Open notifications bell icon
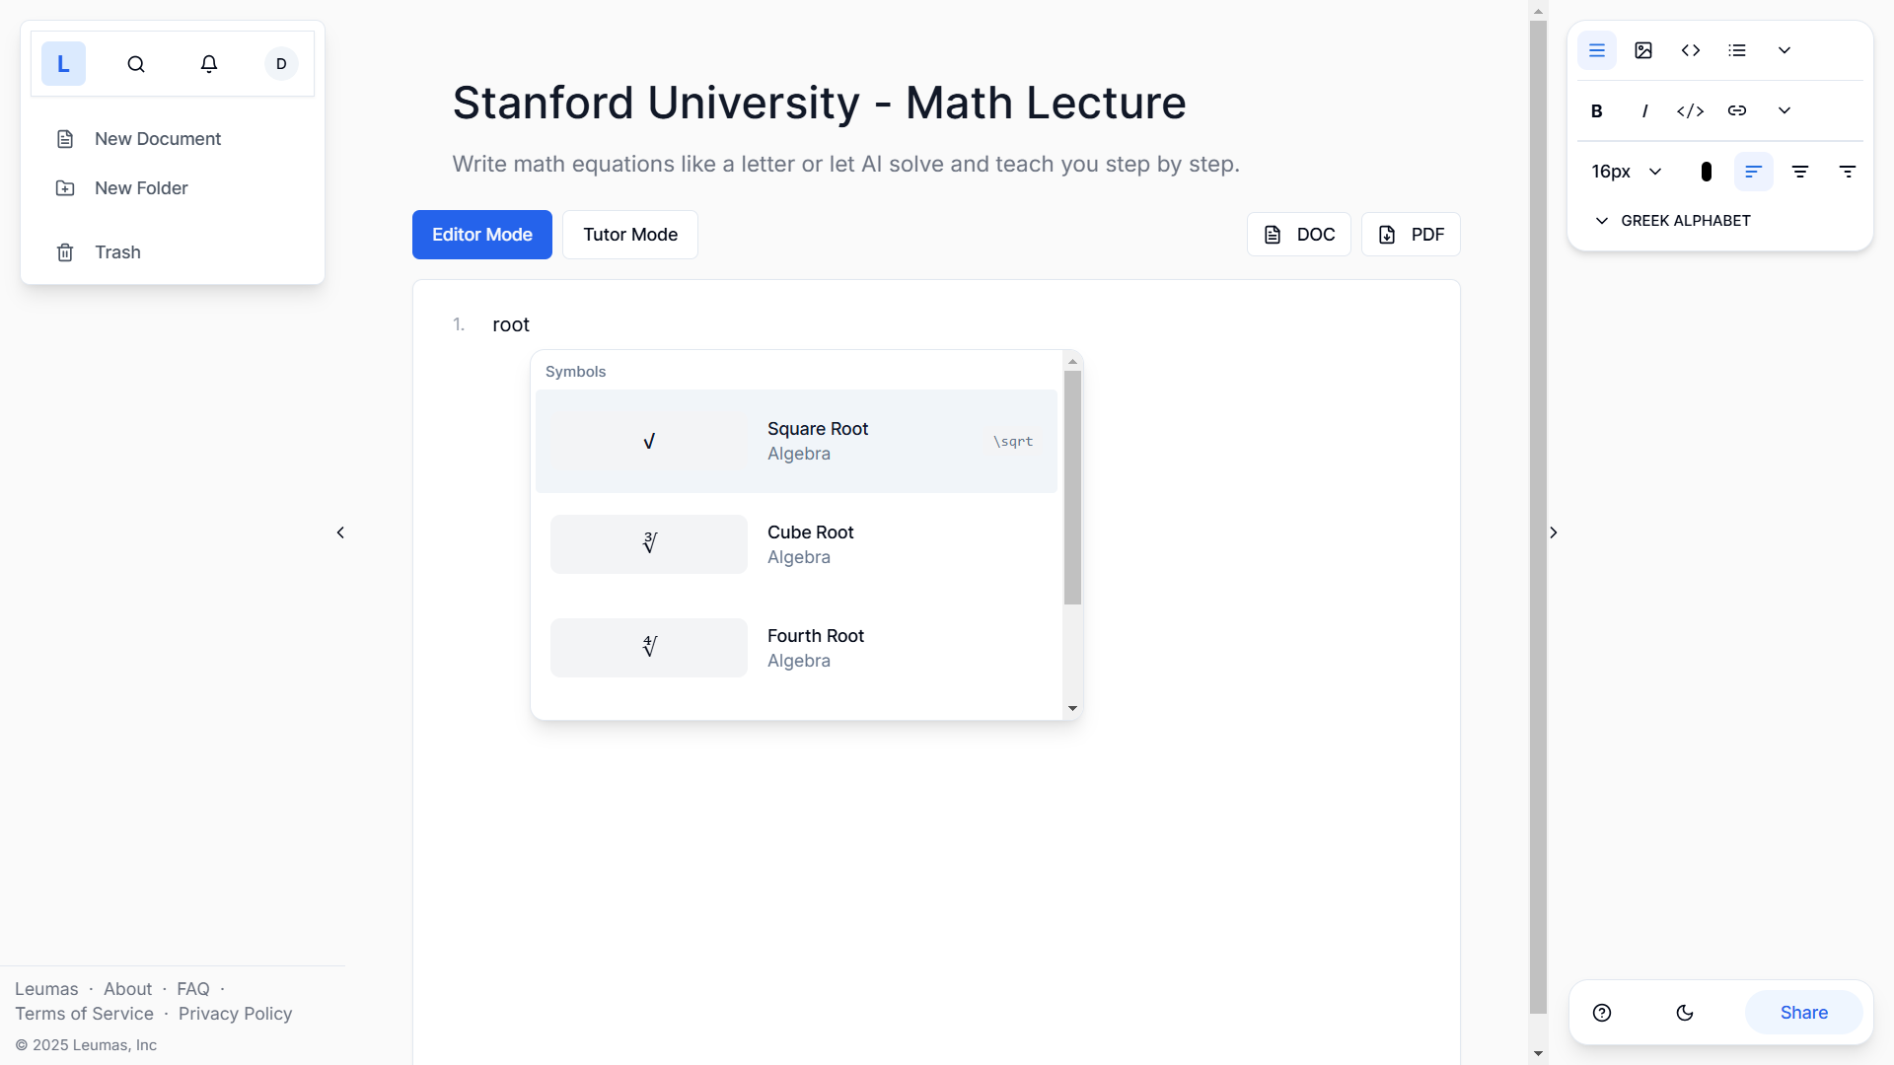The image size is (1894, 1065). tap(209, 64)
